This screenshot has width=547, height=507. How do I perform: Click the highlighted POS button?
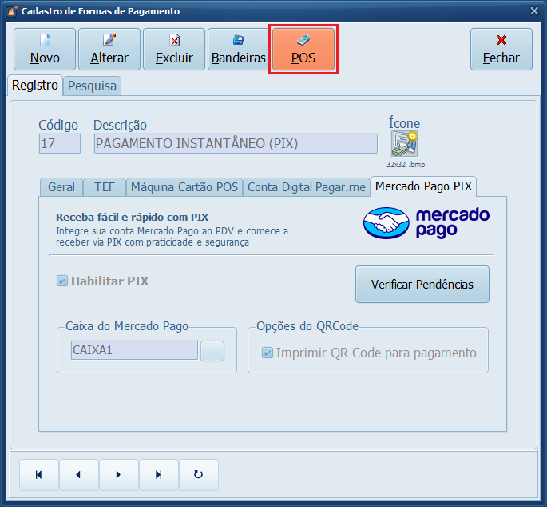pyautogui.click(x=303, y=50)
